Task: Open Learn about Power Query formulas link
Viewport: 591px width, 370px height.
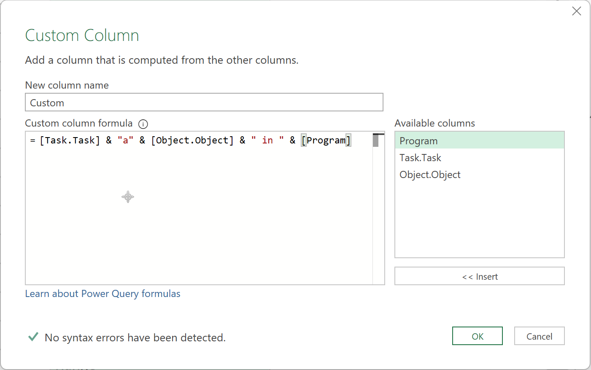Action: (103, 294)
